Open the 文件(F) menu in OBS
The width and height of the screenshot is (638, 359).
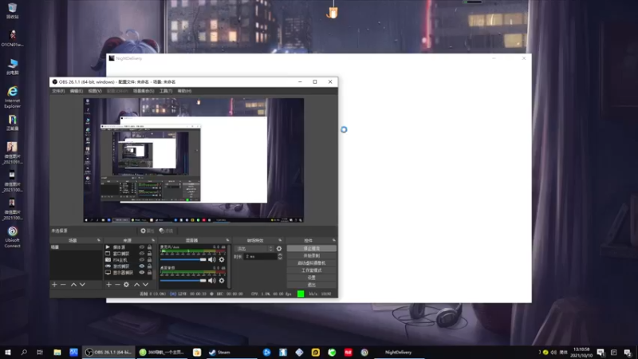coord(58,91)
